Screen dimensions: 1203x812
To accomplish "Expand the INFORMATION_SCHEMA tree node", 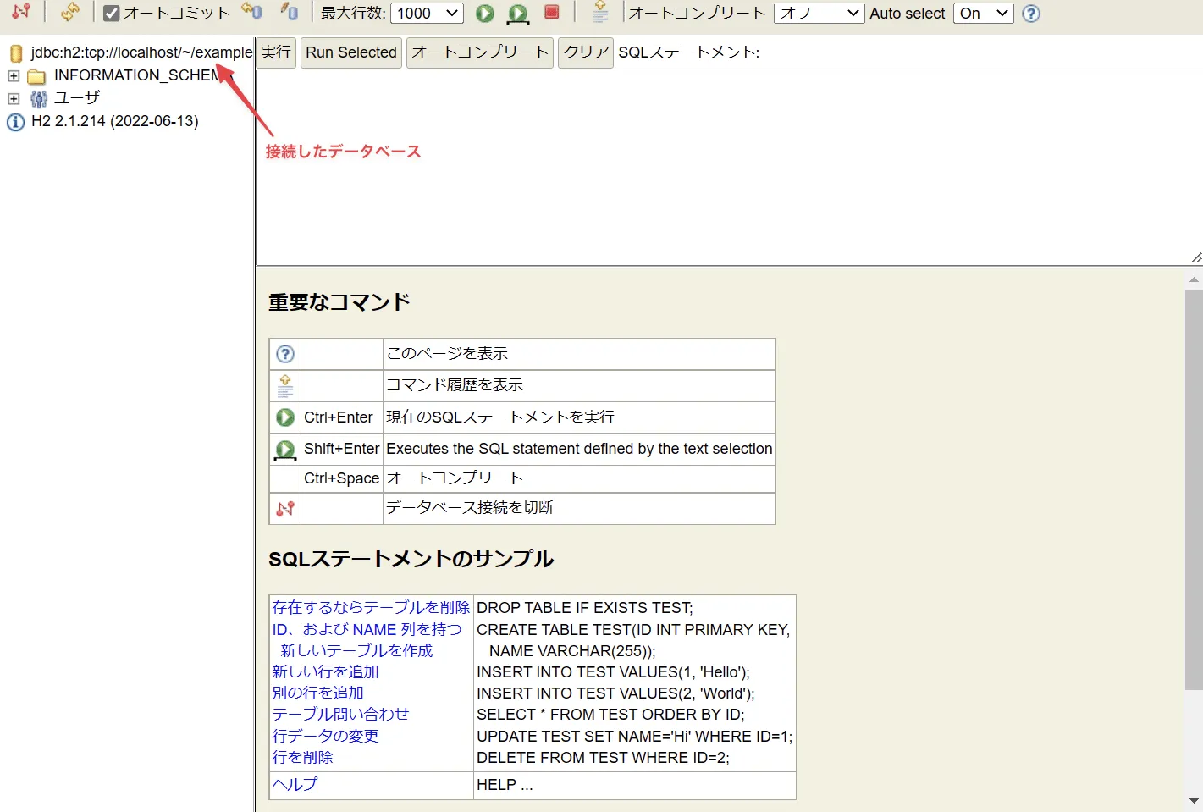I will [14, 76].
